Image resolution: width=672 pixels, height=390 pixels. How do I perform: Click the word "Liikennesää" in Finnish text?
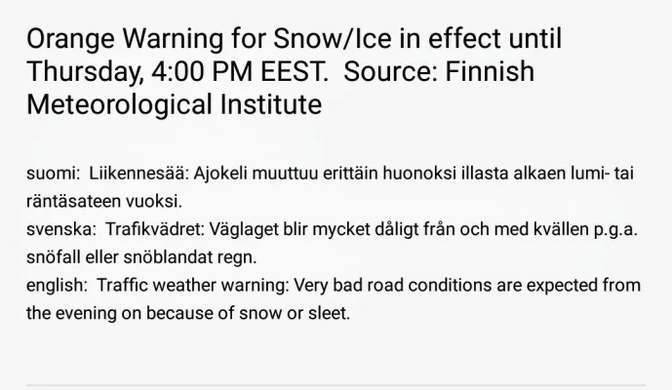tap(137, 174)
